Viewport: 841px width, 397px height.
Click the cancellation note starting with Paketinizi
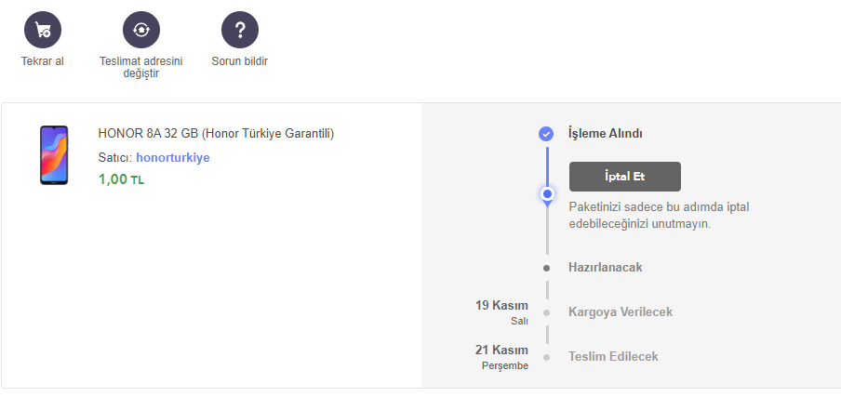pyautogui.click(x=659, y=216)
